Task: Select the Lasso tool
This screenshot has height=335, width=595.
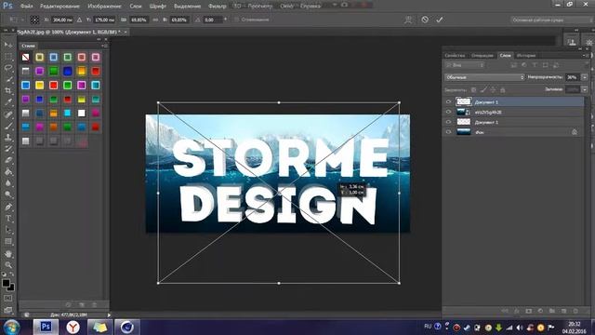Action: (x=8, y=68)
